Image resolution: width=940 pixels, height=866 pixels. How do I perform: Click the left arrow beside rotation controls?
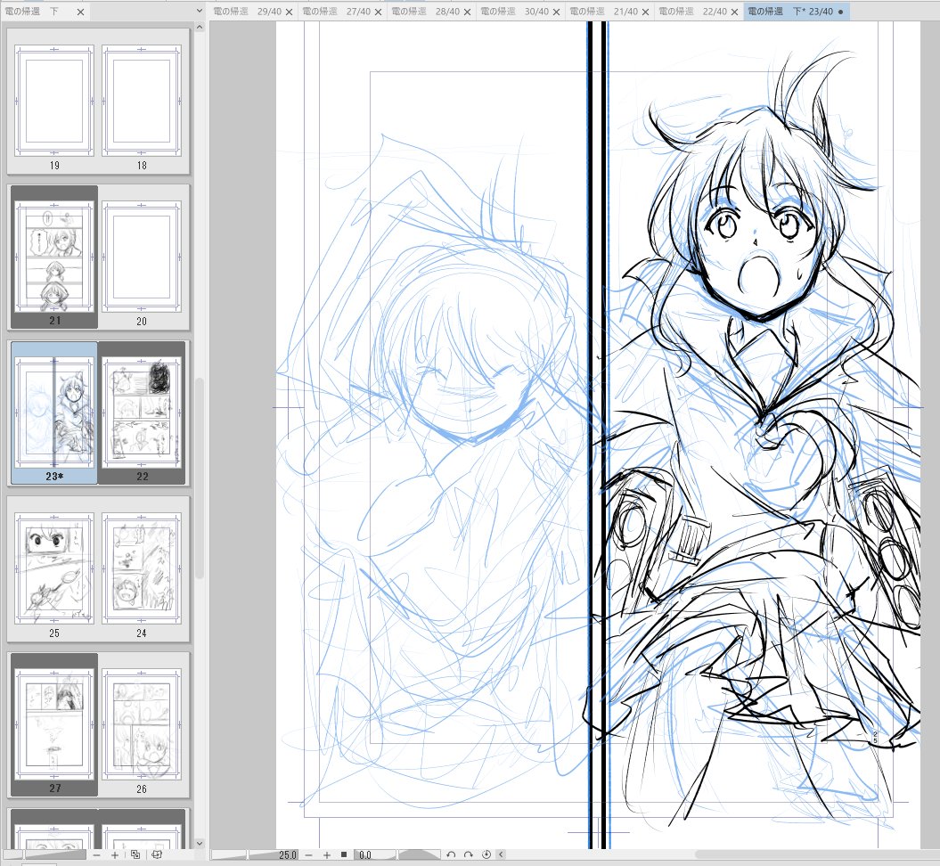coord(501,855)
